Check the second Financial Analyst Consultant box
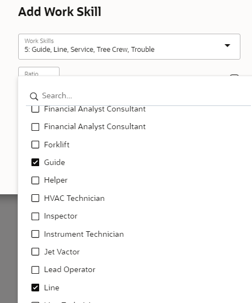Image resolution: width=252 pixels, height=303 pixels. pos(35,127)
